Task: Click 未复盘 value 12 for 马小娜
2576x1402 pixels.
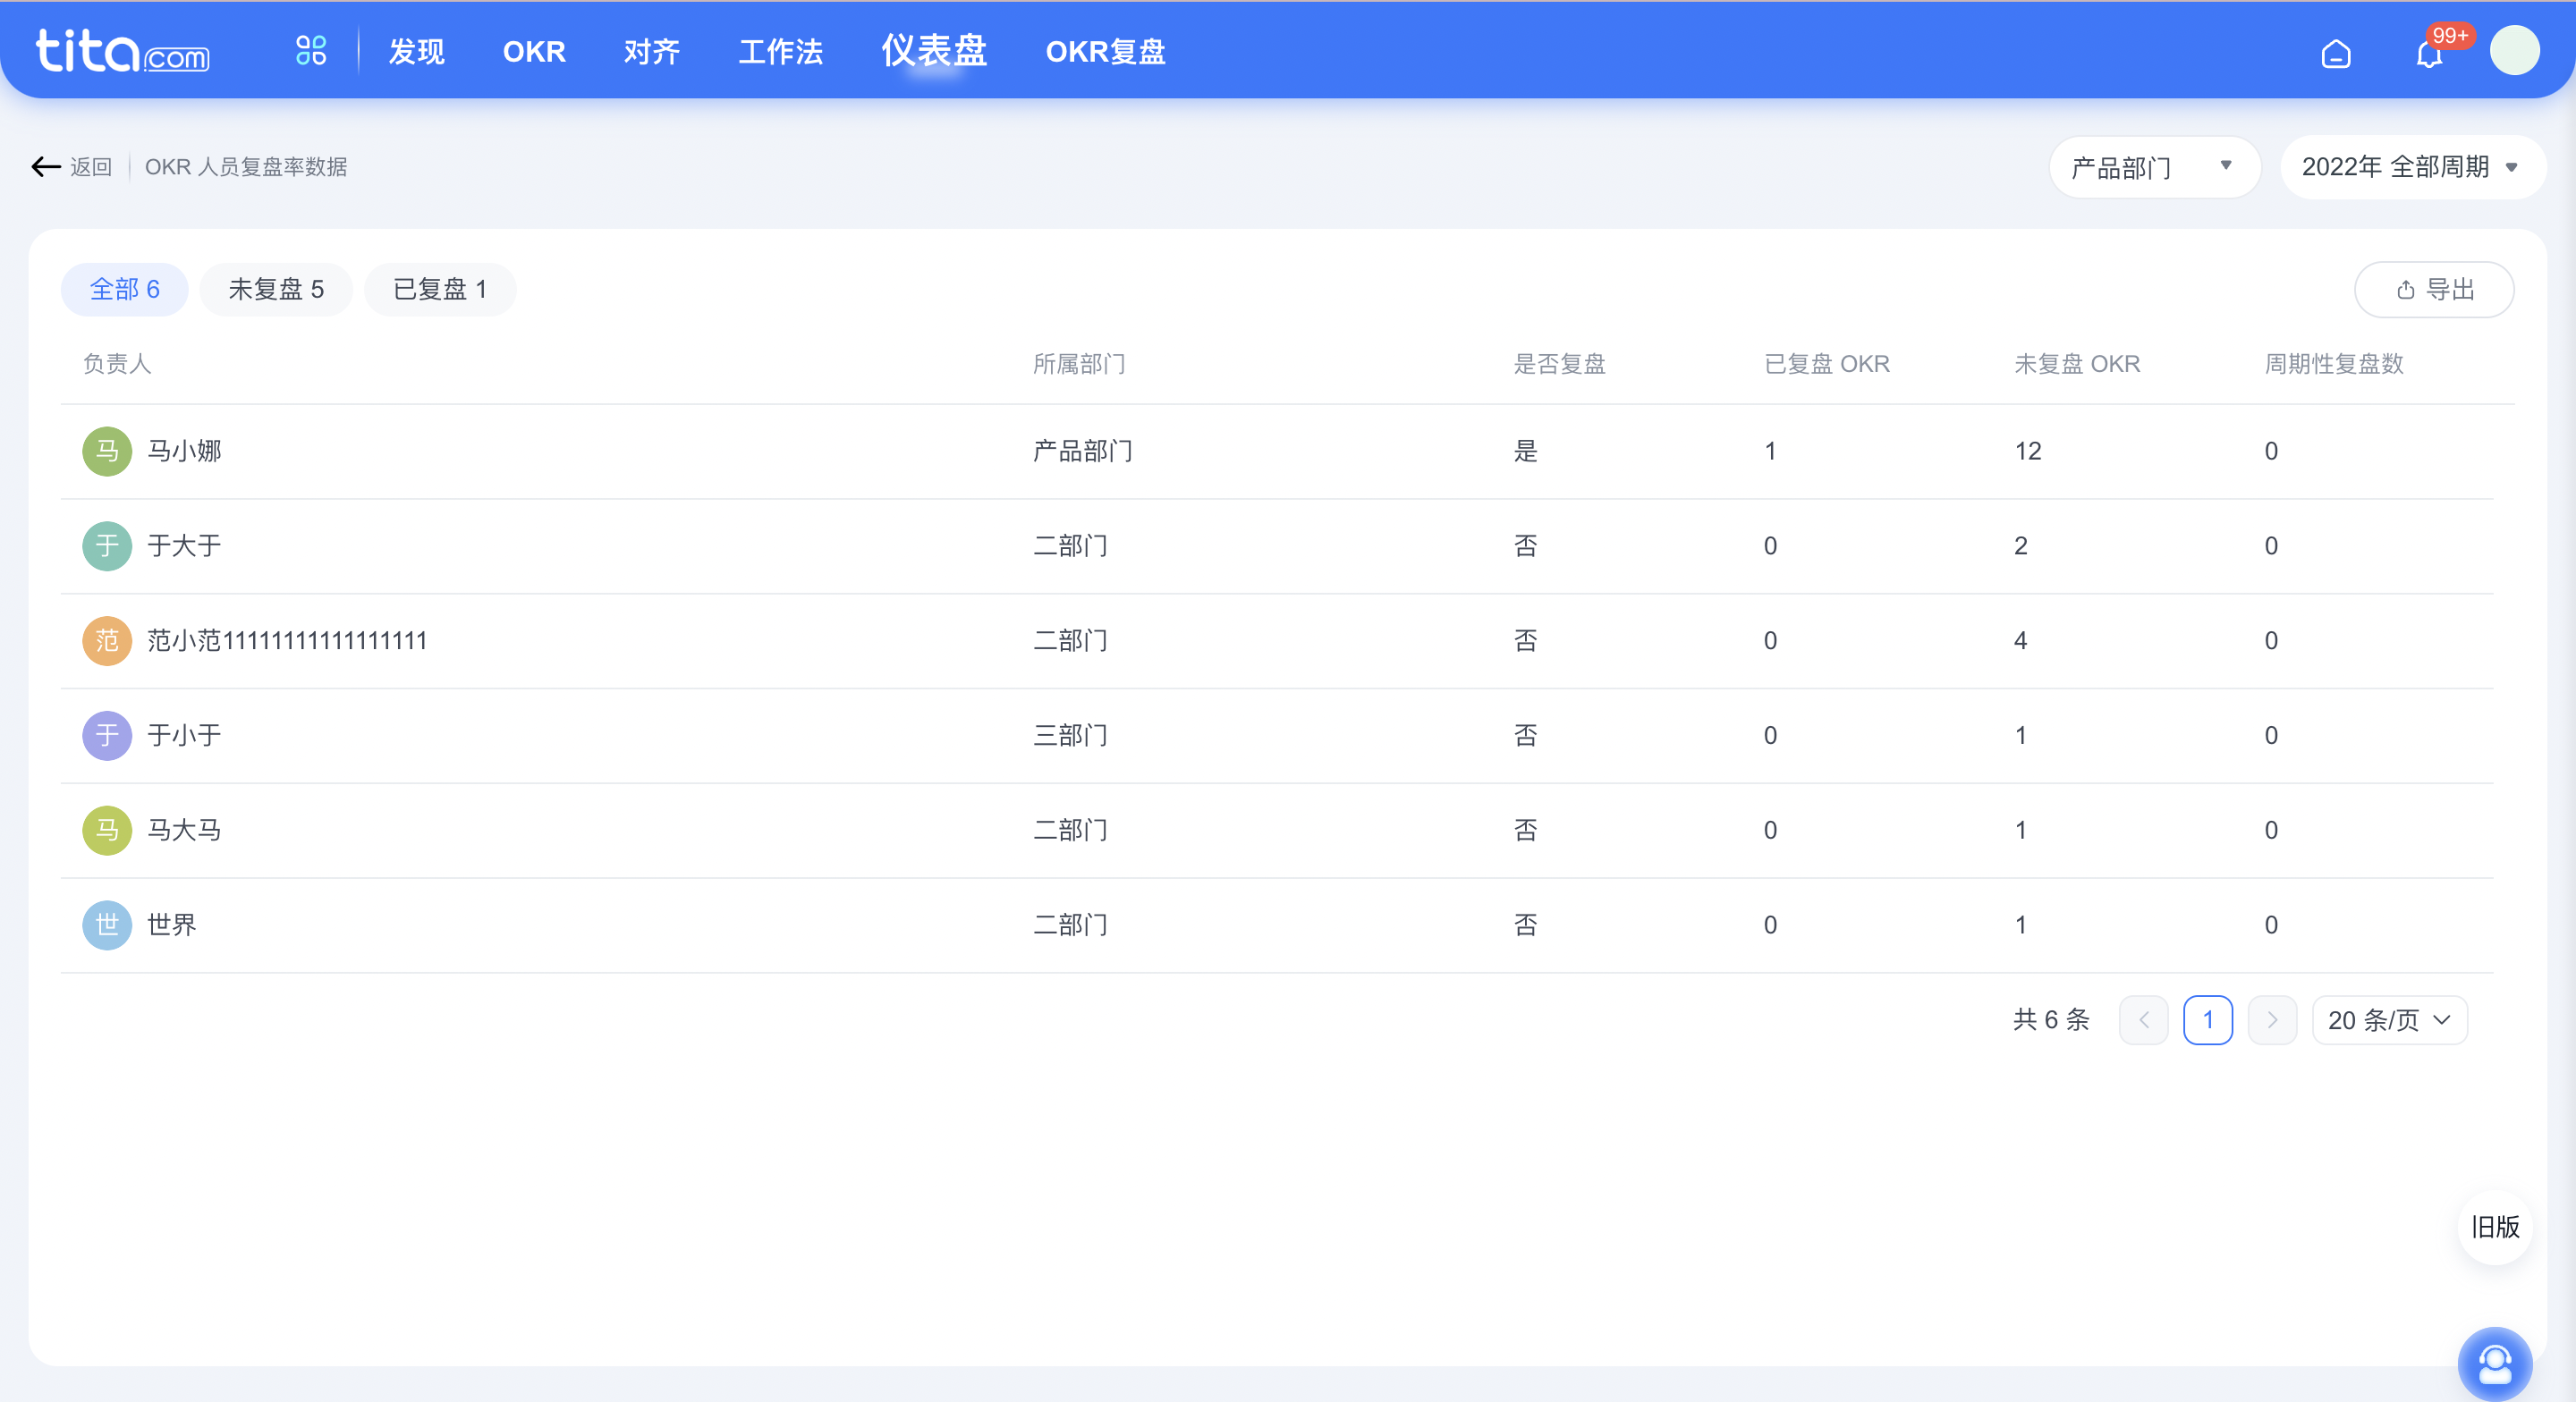Action: tap(2028, 451)
